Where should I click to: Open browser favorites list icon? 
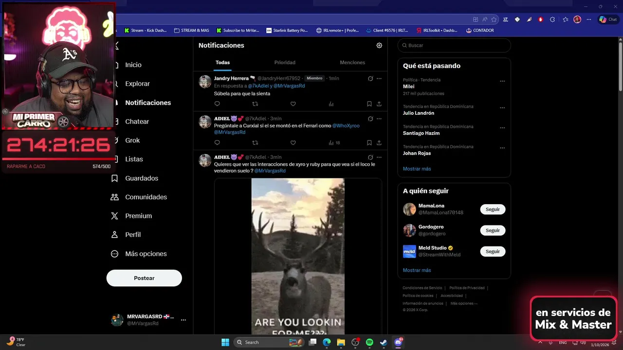coord(566,19)
